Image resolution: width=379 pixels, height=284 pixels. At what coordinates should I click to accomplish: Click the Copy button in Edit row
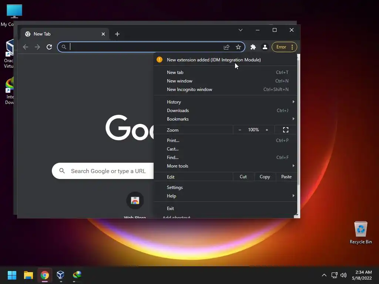click(265, 177)
